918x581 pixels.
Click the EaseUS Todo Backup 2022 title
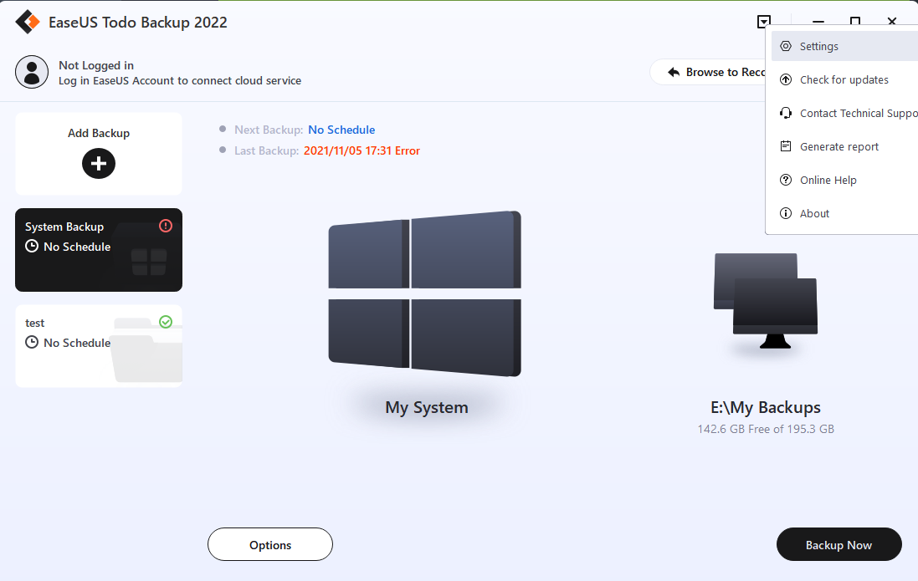(x=137, y=23)
